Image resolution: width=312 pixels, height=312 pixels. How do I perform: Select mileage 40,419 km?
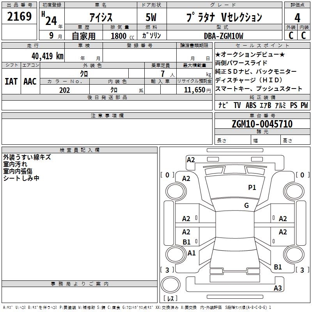coord(48,56)
